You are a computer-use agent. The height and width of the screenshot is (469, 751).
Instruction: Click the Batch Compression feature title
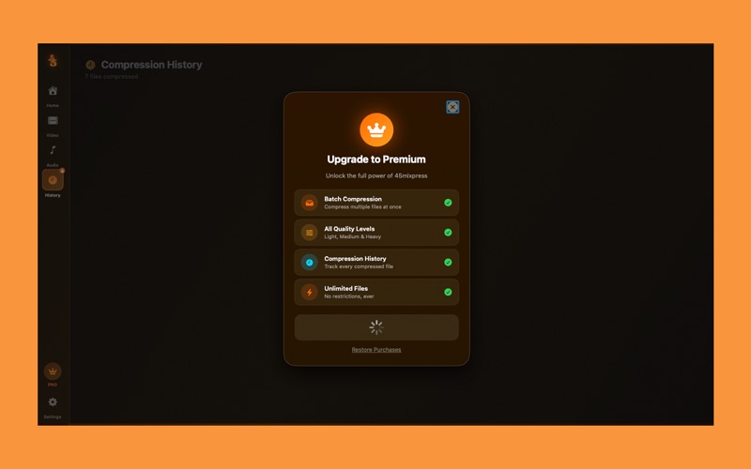[x=353, y=199]
